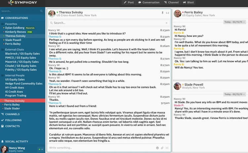Click the Write something message field
The height and width of the screenshot is (153, 248).
click(101, 148)
